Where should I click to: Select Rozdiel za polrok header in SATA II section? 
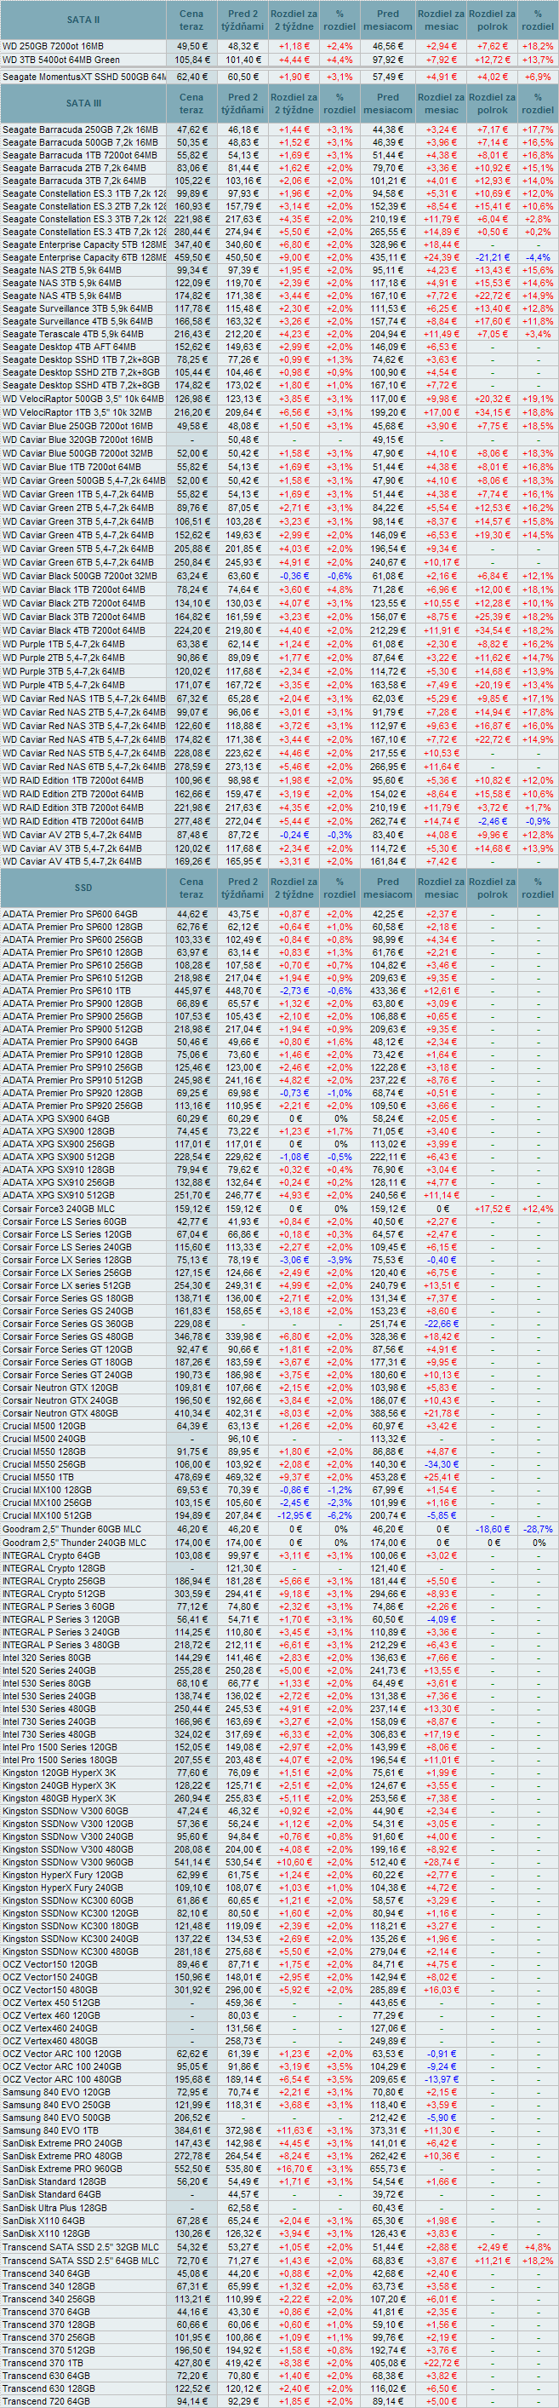pos(492,20)
